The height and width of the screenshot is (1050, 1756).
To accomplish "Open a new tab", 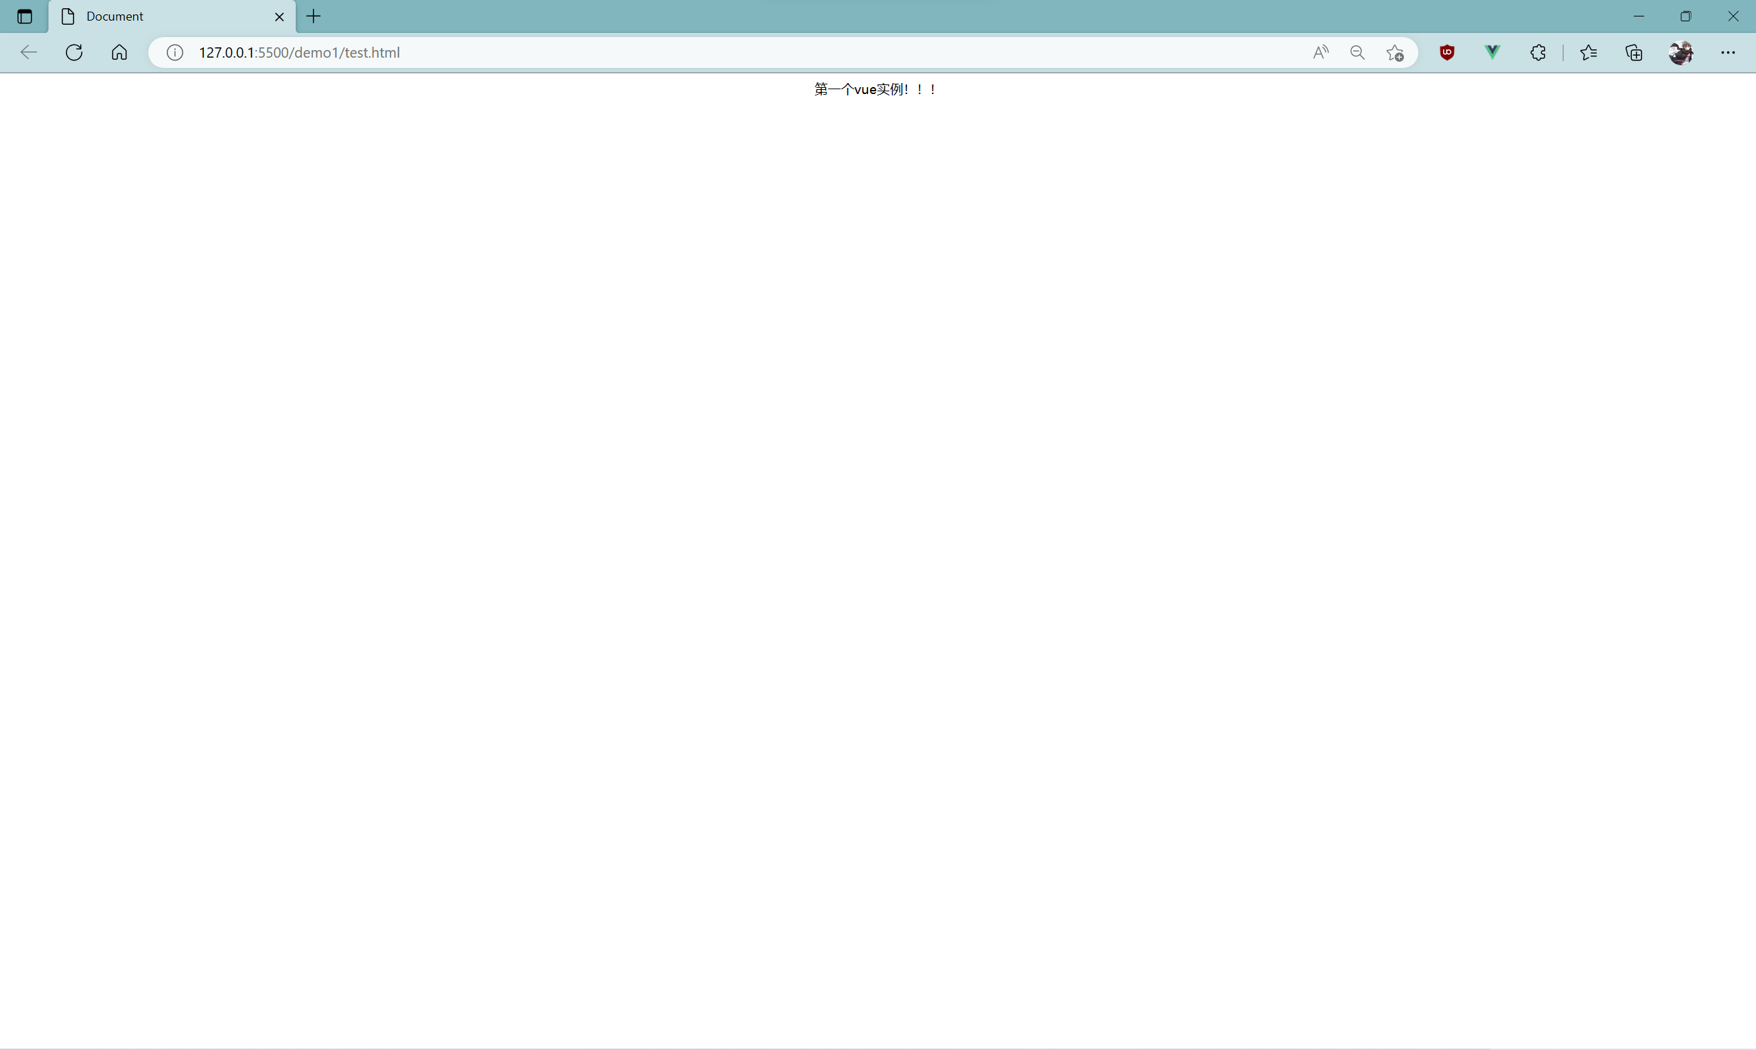I will [x=314, y=16].
